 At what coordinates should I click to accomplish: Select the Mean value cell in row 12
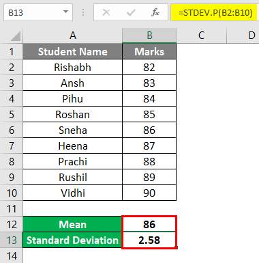(149, 225)
